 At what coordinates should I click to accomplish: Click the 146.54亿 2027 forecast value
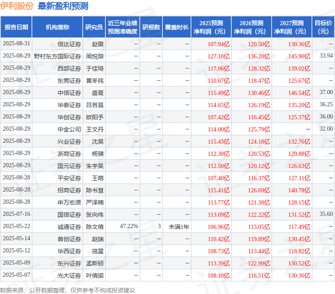tap(299, 93)
